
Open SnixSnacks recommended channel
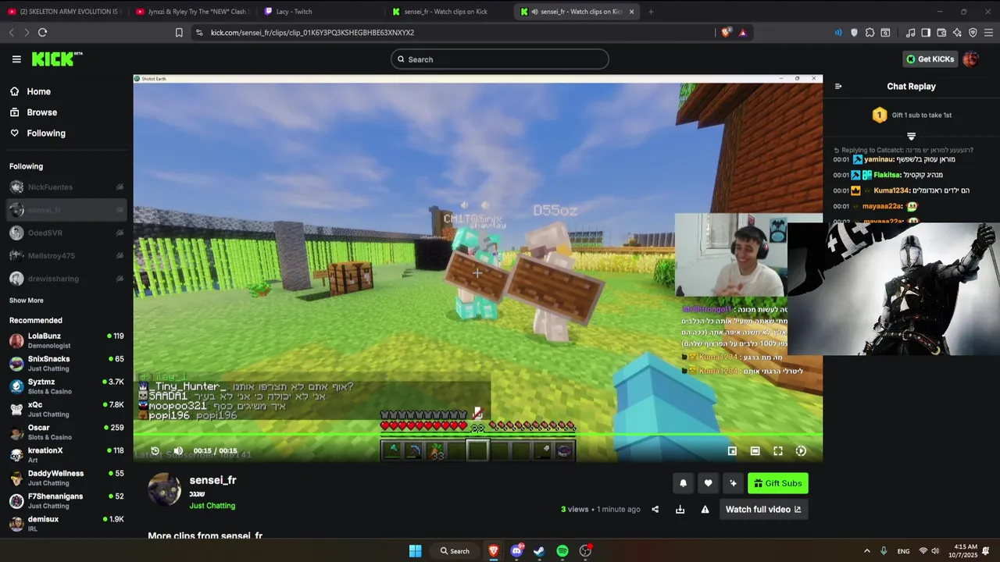[66, 364]
